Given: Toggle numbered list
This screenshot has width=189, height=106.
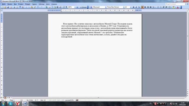Looking at the screenshot, I should [158, 7].
